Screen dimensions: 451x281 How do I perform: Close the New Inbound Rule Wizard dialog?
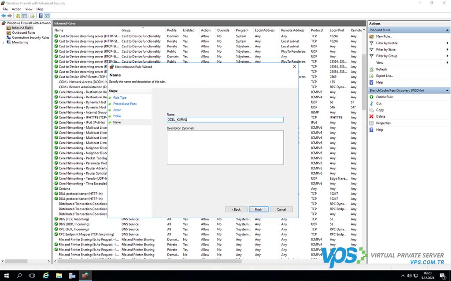(294, 67)
